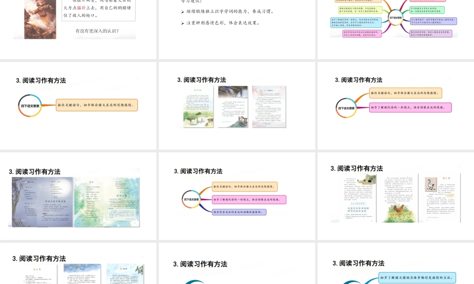474x284 pixels.
Task: Click the 四下语文要素 circle on the three-box slide
Action: [x=191, y=199]
